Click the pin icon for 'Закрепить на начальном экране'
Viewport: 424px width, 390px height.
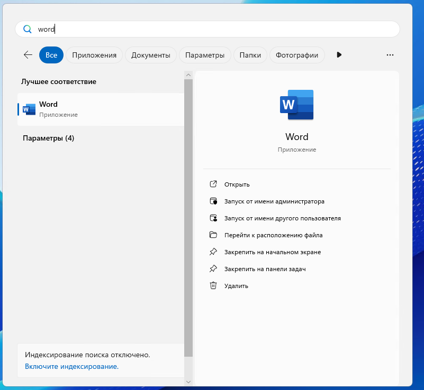coord(213,252)
